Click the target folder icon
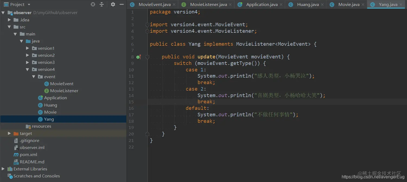The height and width of the screenshot is (182, 407). click(16, 133)
